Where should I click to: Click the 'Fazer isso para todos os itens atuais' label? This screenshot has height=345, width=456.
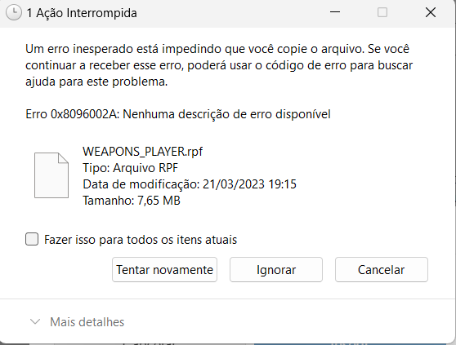click(141, 240)
